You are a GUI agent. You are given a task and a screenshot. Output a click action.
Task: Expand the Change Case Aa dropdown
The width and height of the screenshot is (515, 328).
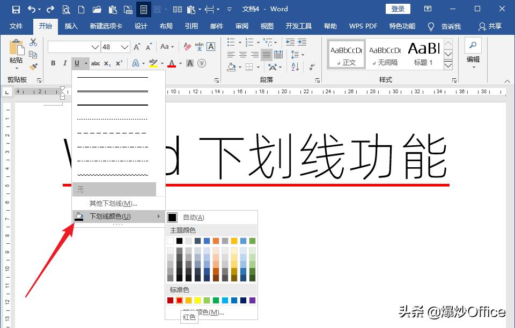tap(166, 47)
